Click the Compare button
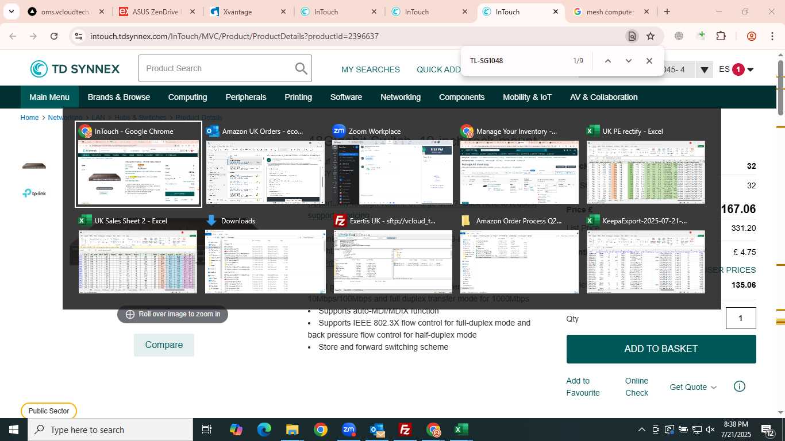Image resolution: width=785 pixels, height=441 pixels. click(x=164, y=345)
